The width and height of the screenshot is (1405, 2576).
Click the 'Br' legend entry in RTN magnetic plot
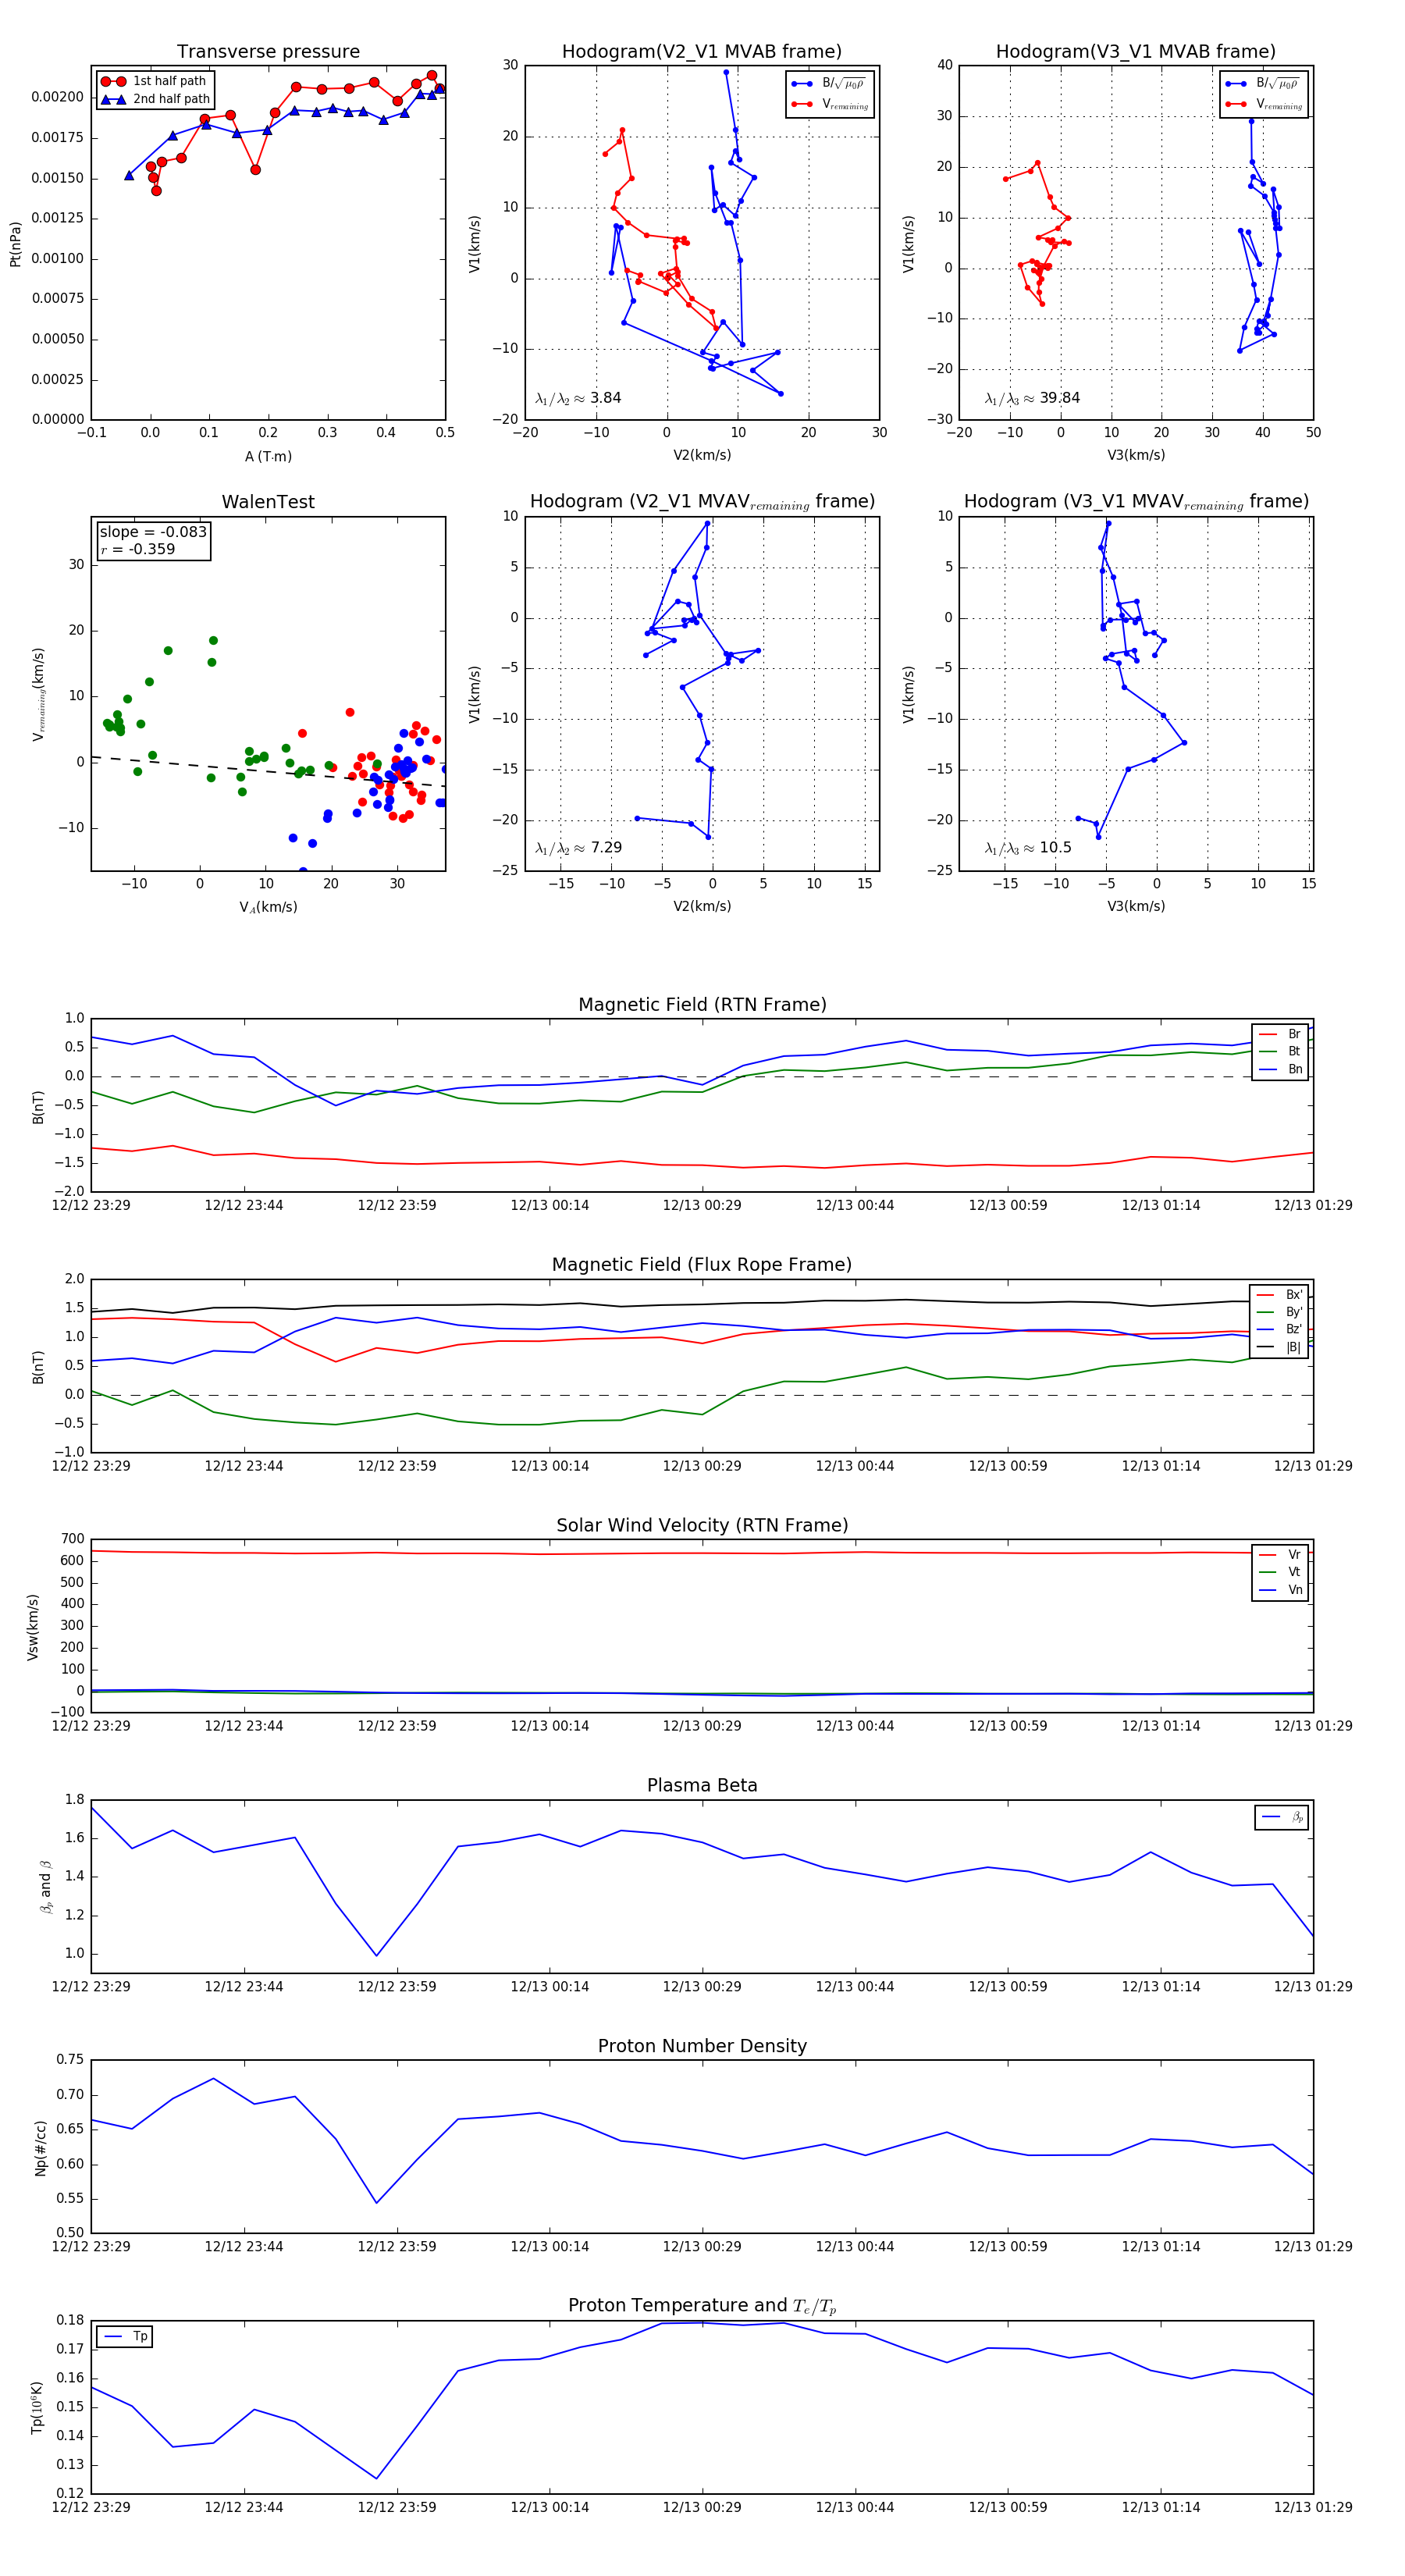[x=1280, y=1034]
